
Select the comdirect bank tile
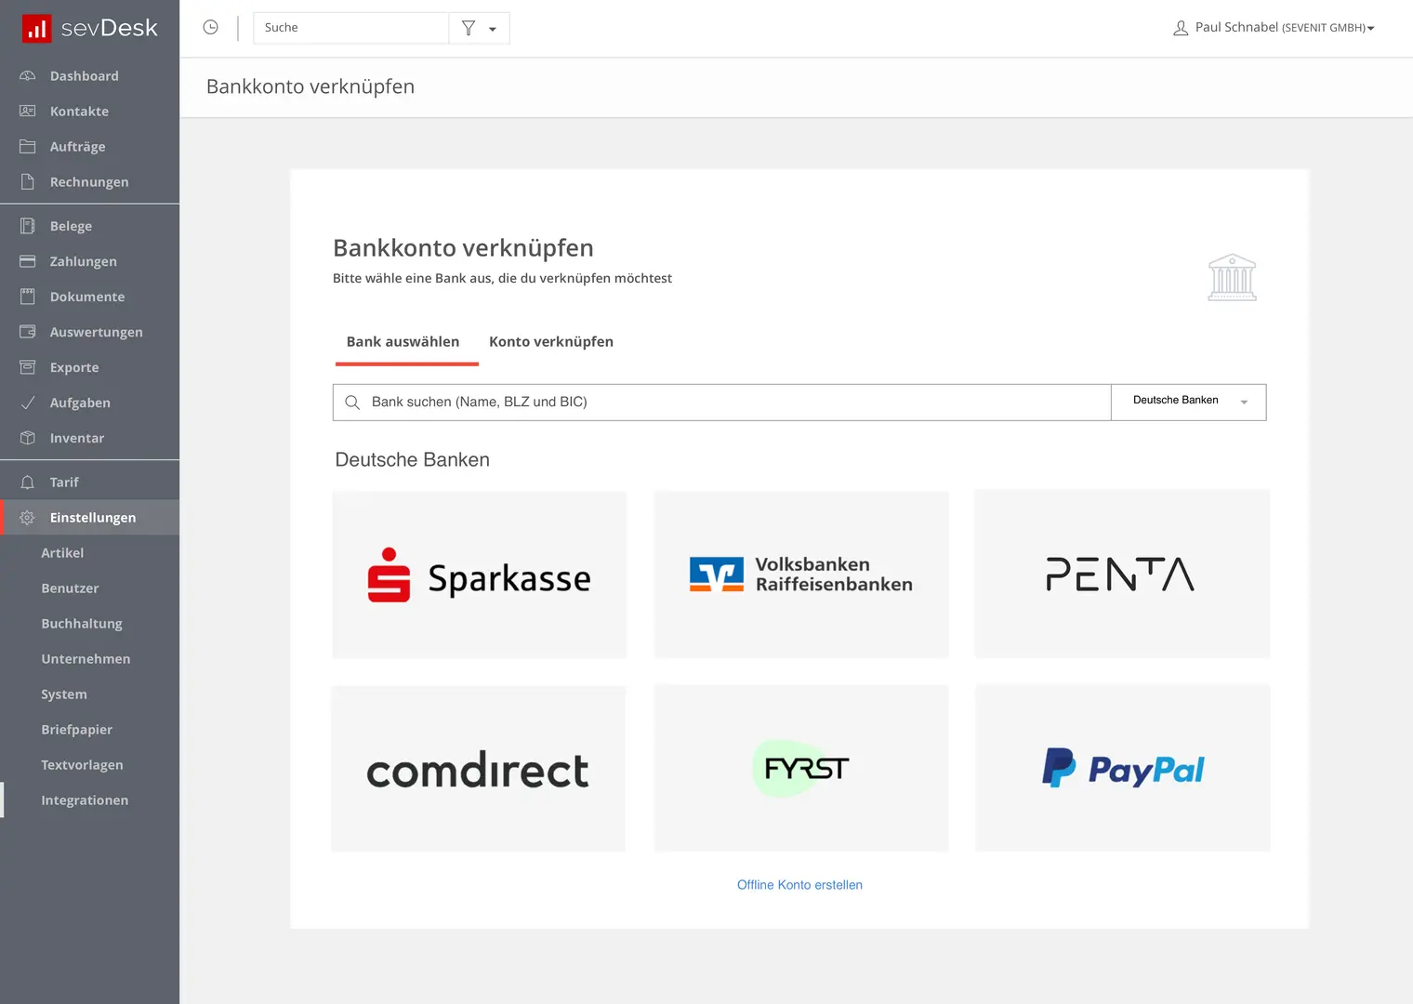coord(479,769)
